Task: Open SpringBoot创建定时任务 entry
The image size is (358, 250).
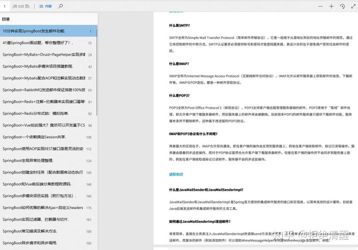Action: (x=48, y=172)
